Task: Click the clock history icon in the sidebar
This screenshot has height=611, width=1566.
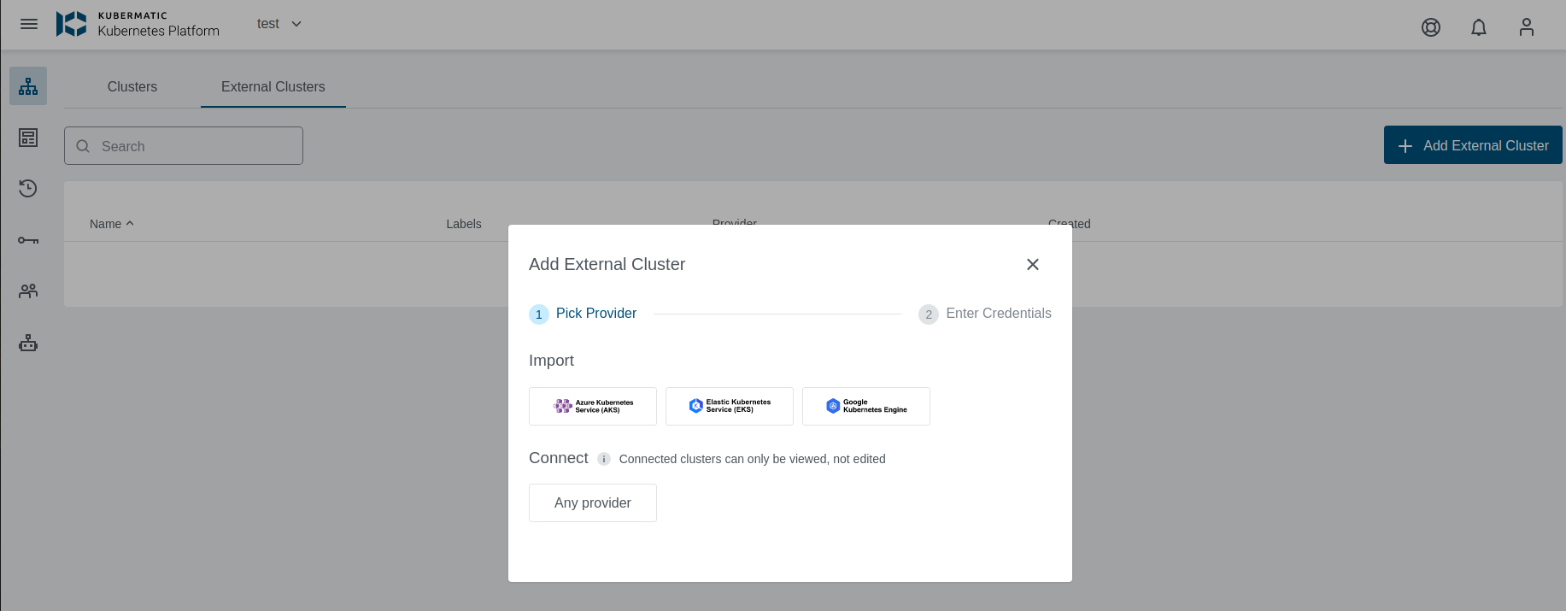Action: pos(27,188)
